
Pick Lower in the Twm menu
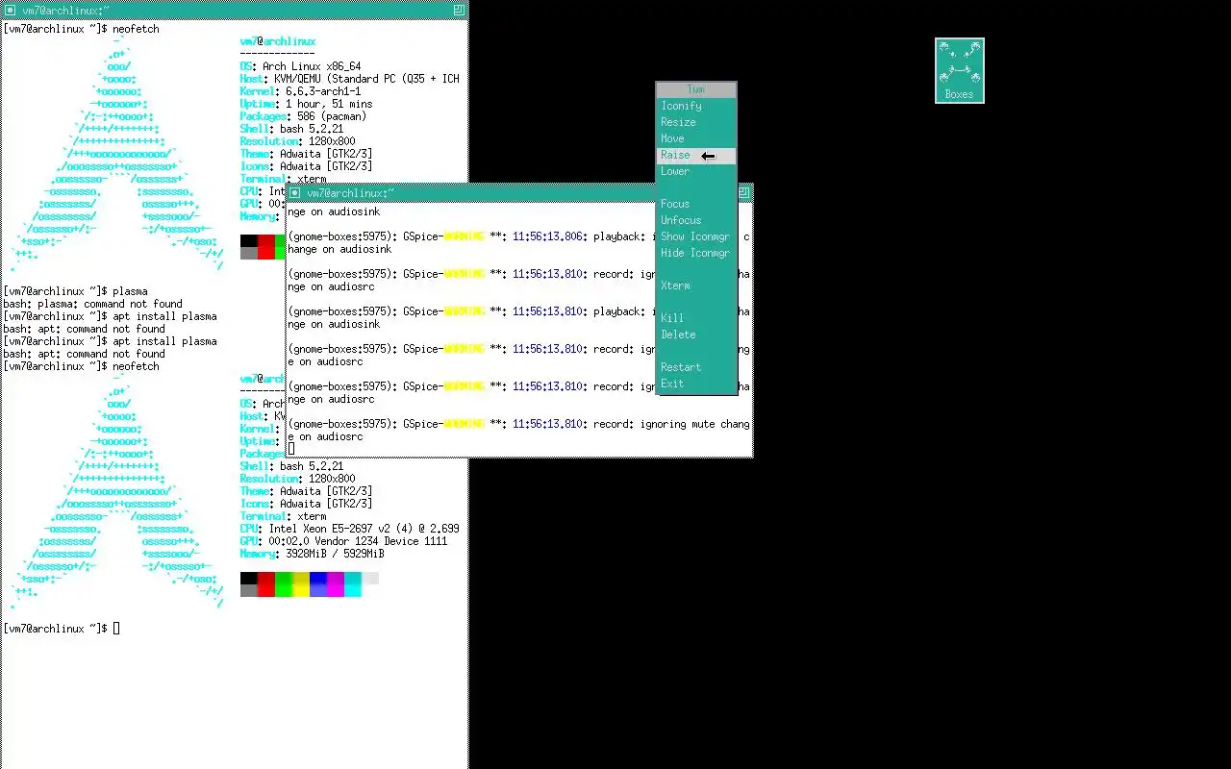tap(696, 172)
